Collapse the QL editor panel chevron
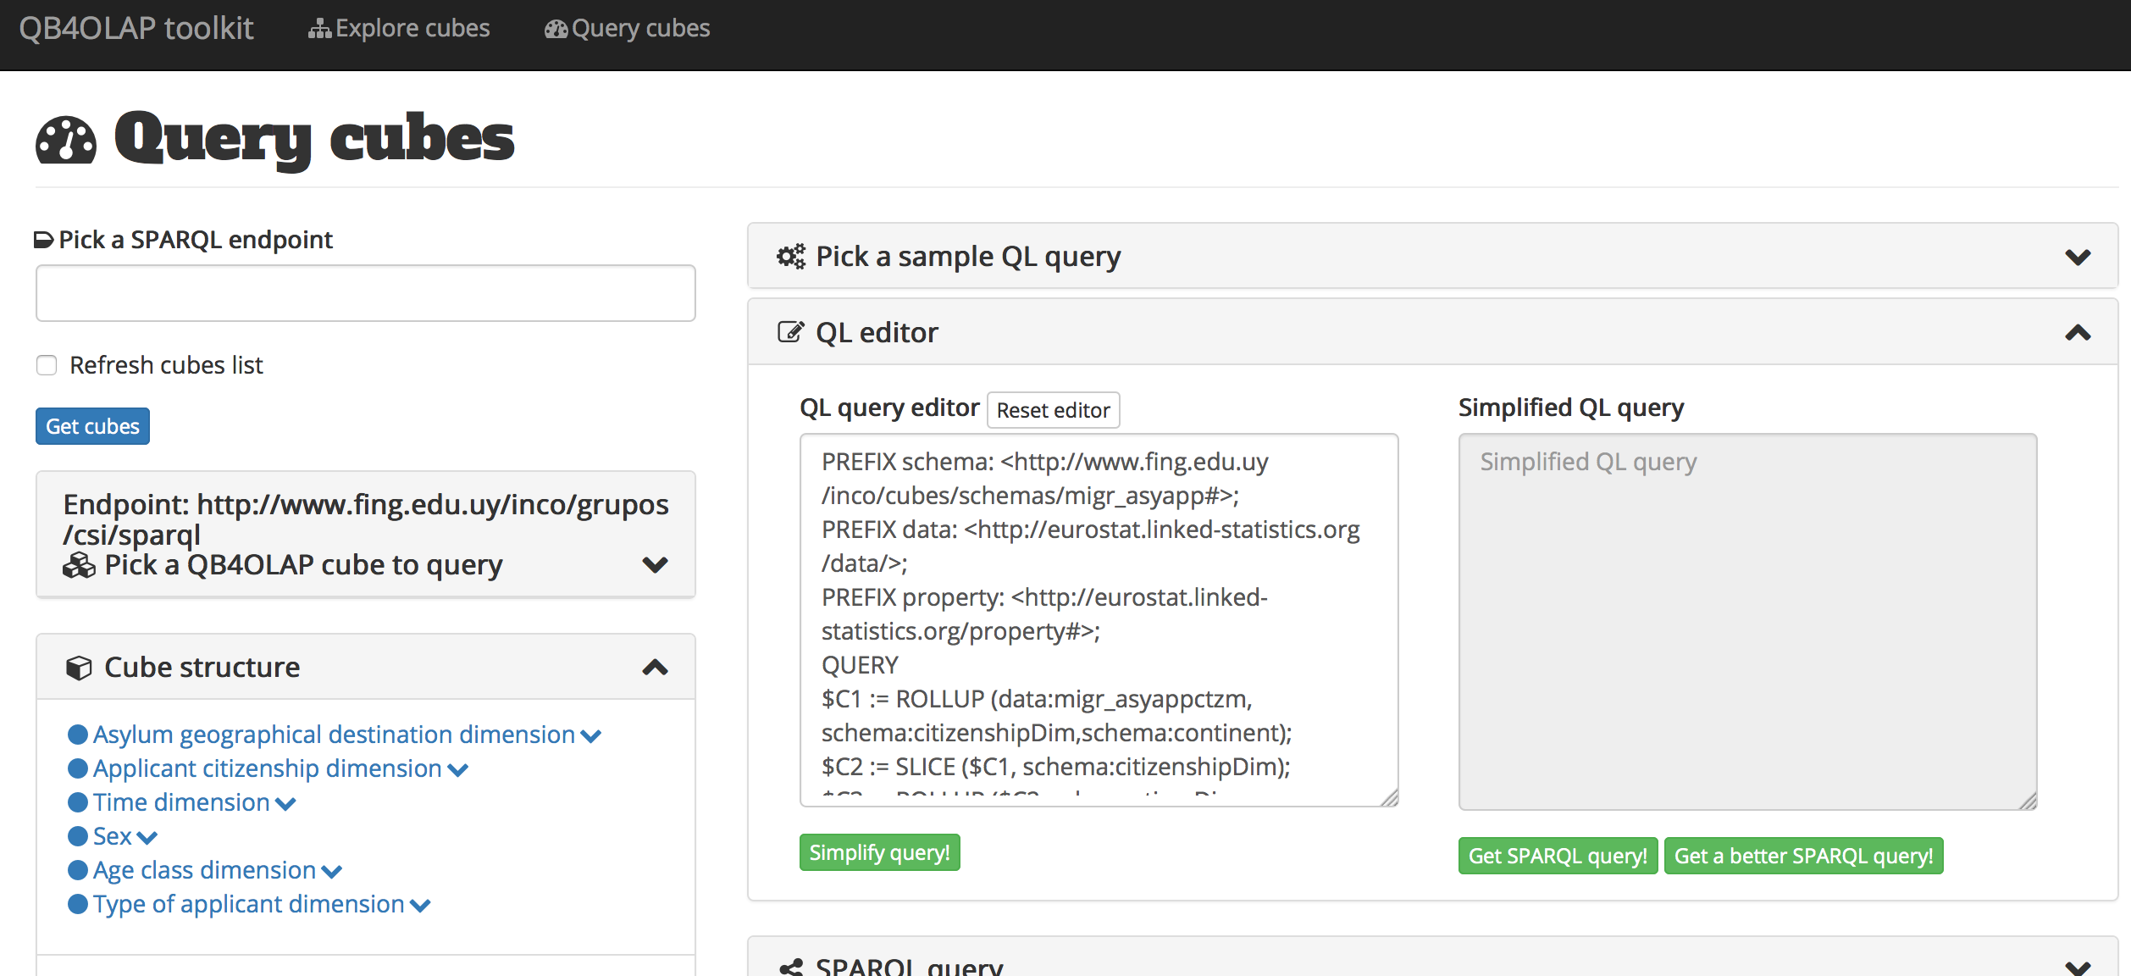 click(x=2077, y=333)
